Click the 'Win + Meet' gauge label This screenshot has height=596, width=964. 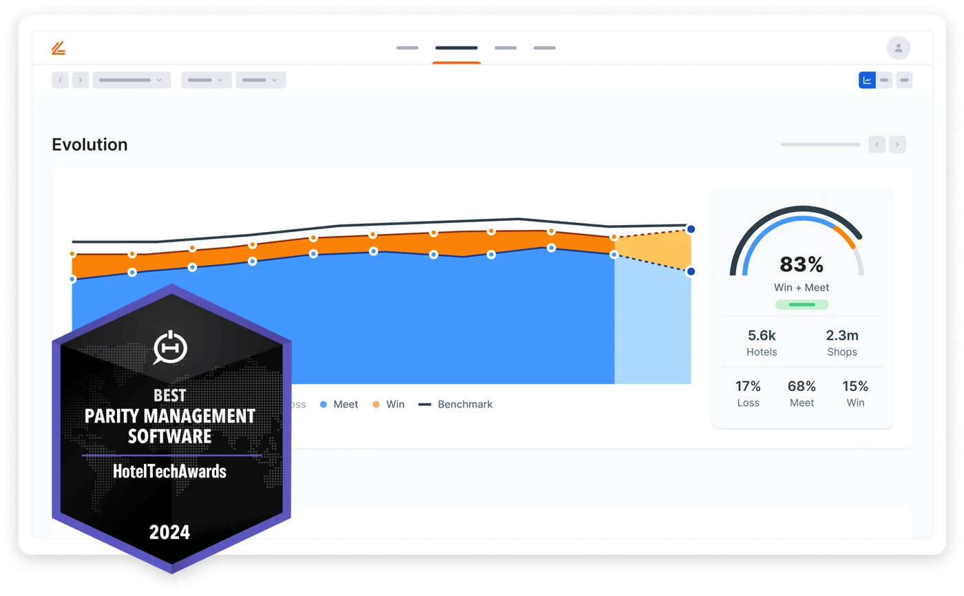[801, 288]
